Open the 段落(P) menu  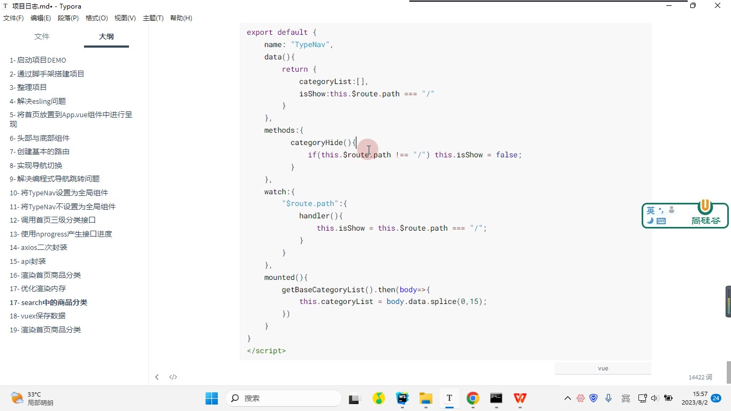68,18
